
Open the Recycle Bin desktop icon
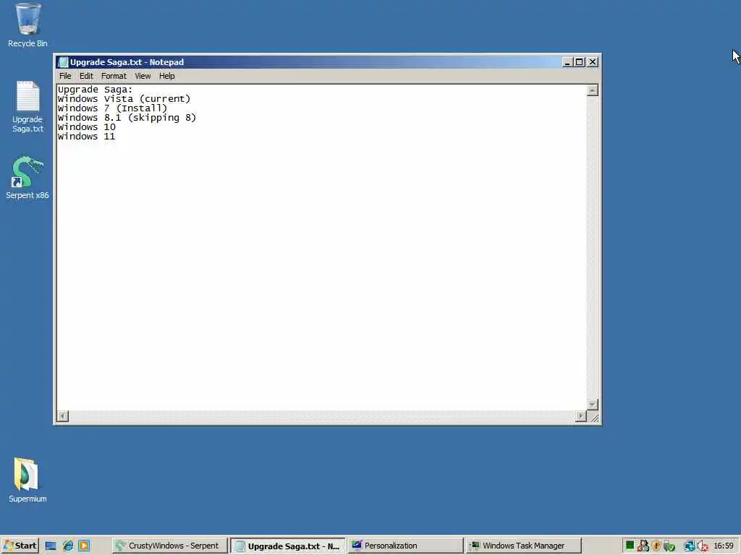27,25
